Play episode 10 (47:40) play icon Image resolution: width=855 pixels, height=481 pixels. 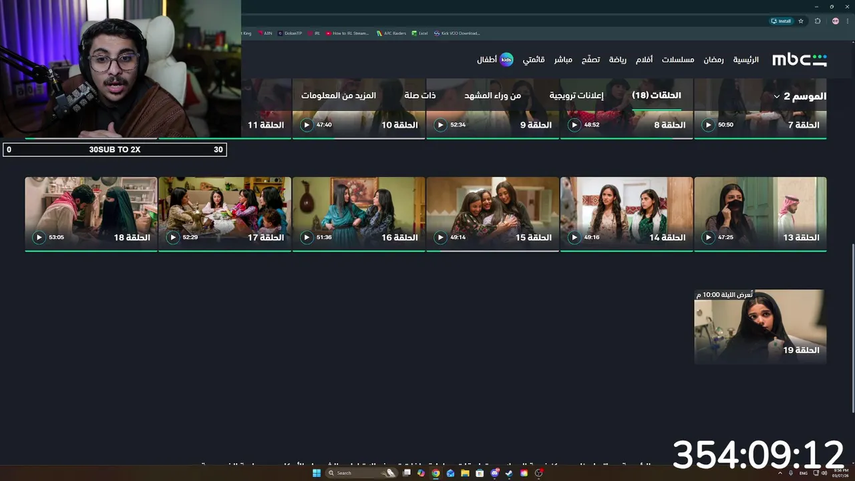click(x=307, y=125)
